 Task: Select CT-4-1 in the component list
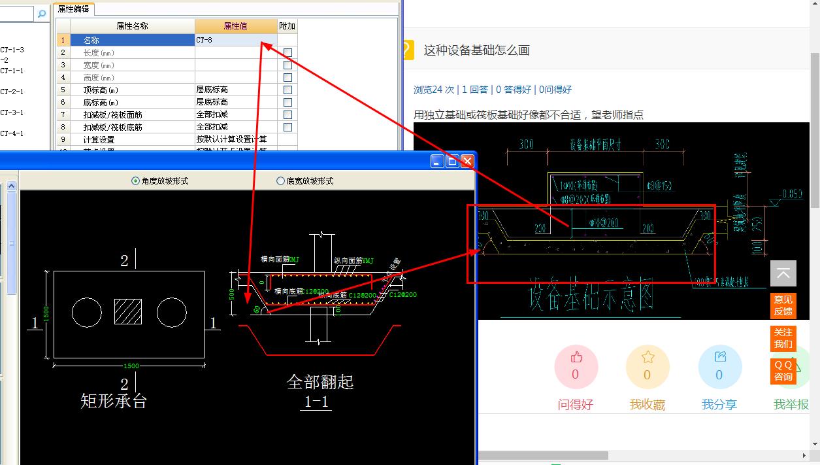pyautogui.click(x=12, y=133)
